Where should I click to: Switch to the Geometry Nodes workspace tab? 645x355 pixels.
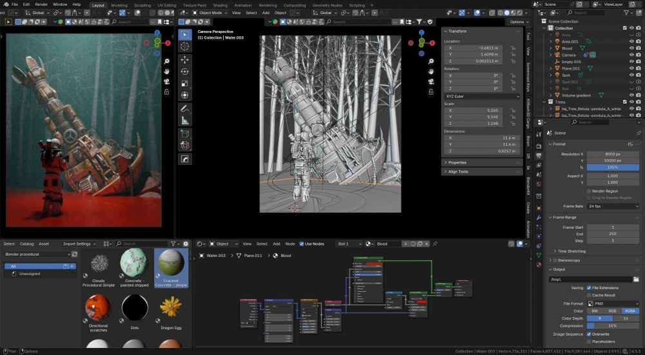pyautogui.click(x=328, y=5)
